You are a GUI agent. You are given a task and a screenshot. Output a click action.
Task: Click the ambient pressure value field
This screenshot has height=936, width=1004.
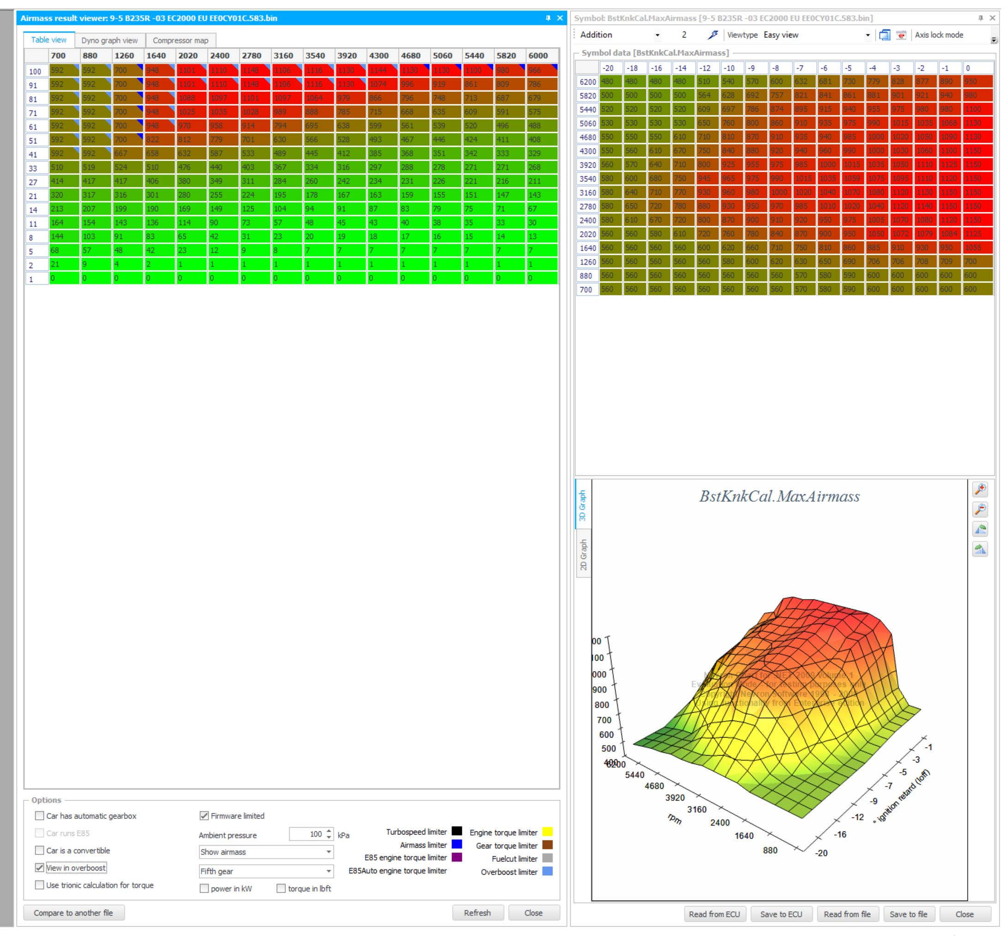(307, 834)
